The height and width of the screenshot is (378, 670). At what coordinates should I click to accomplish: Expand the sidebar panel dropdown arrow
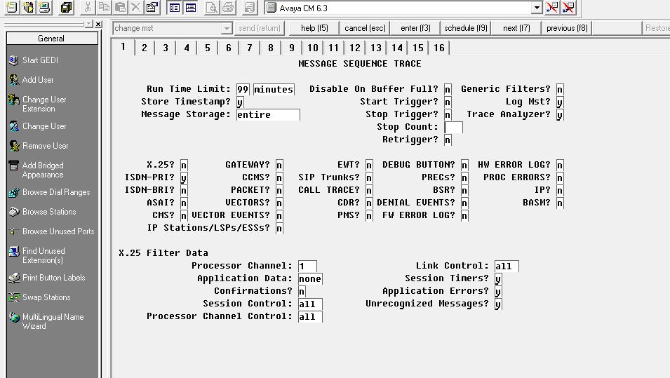[x=88, y=24]
